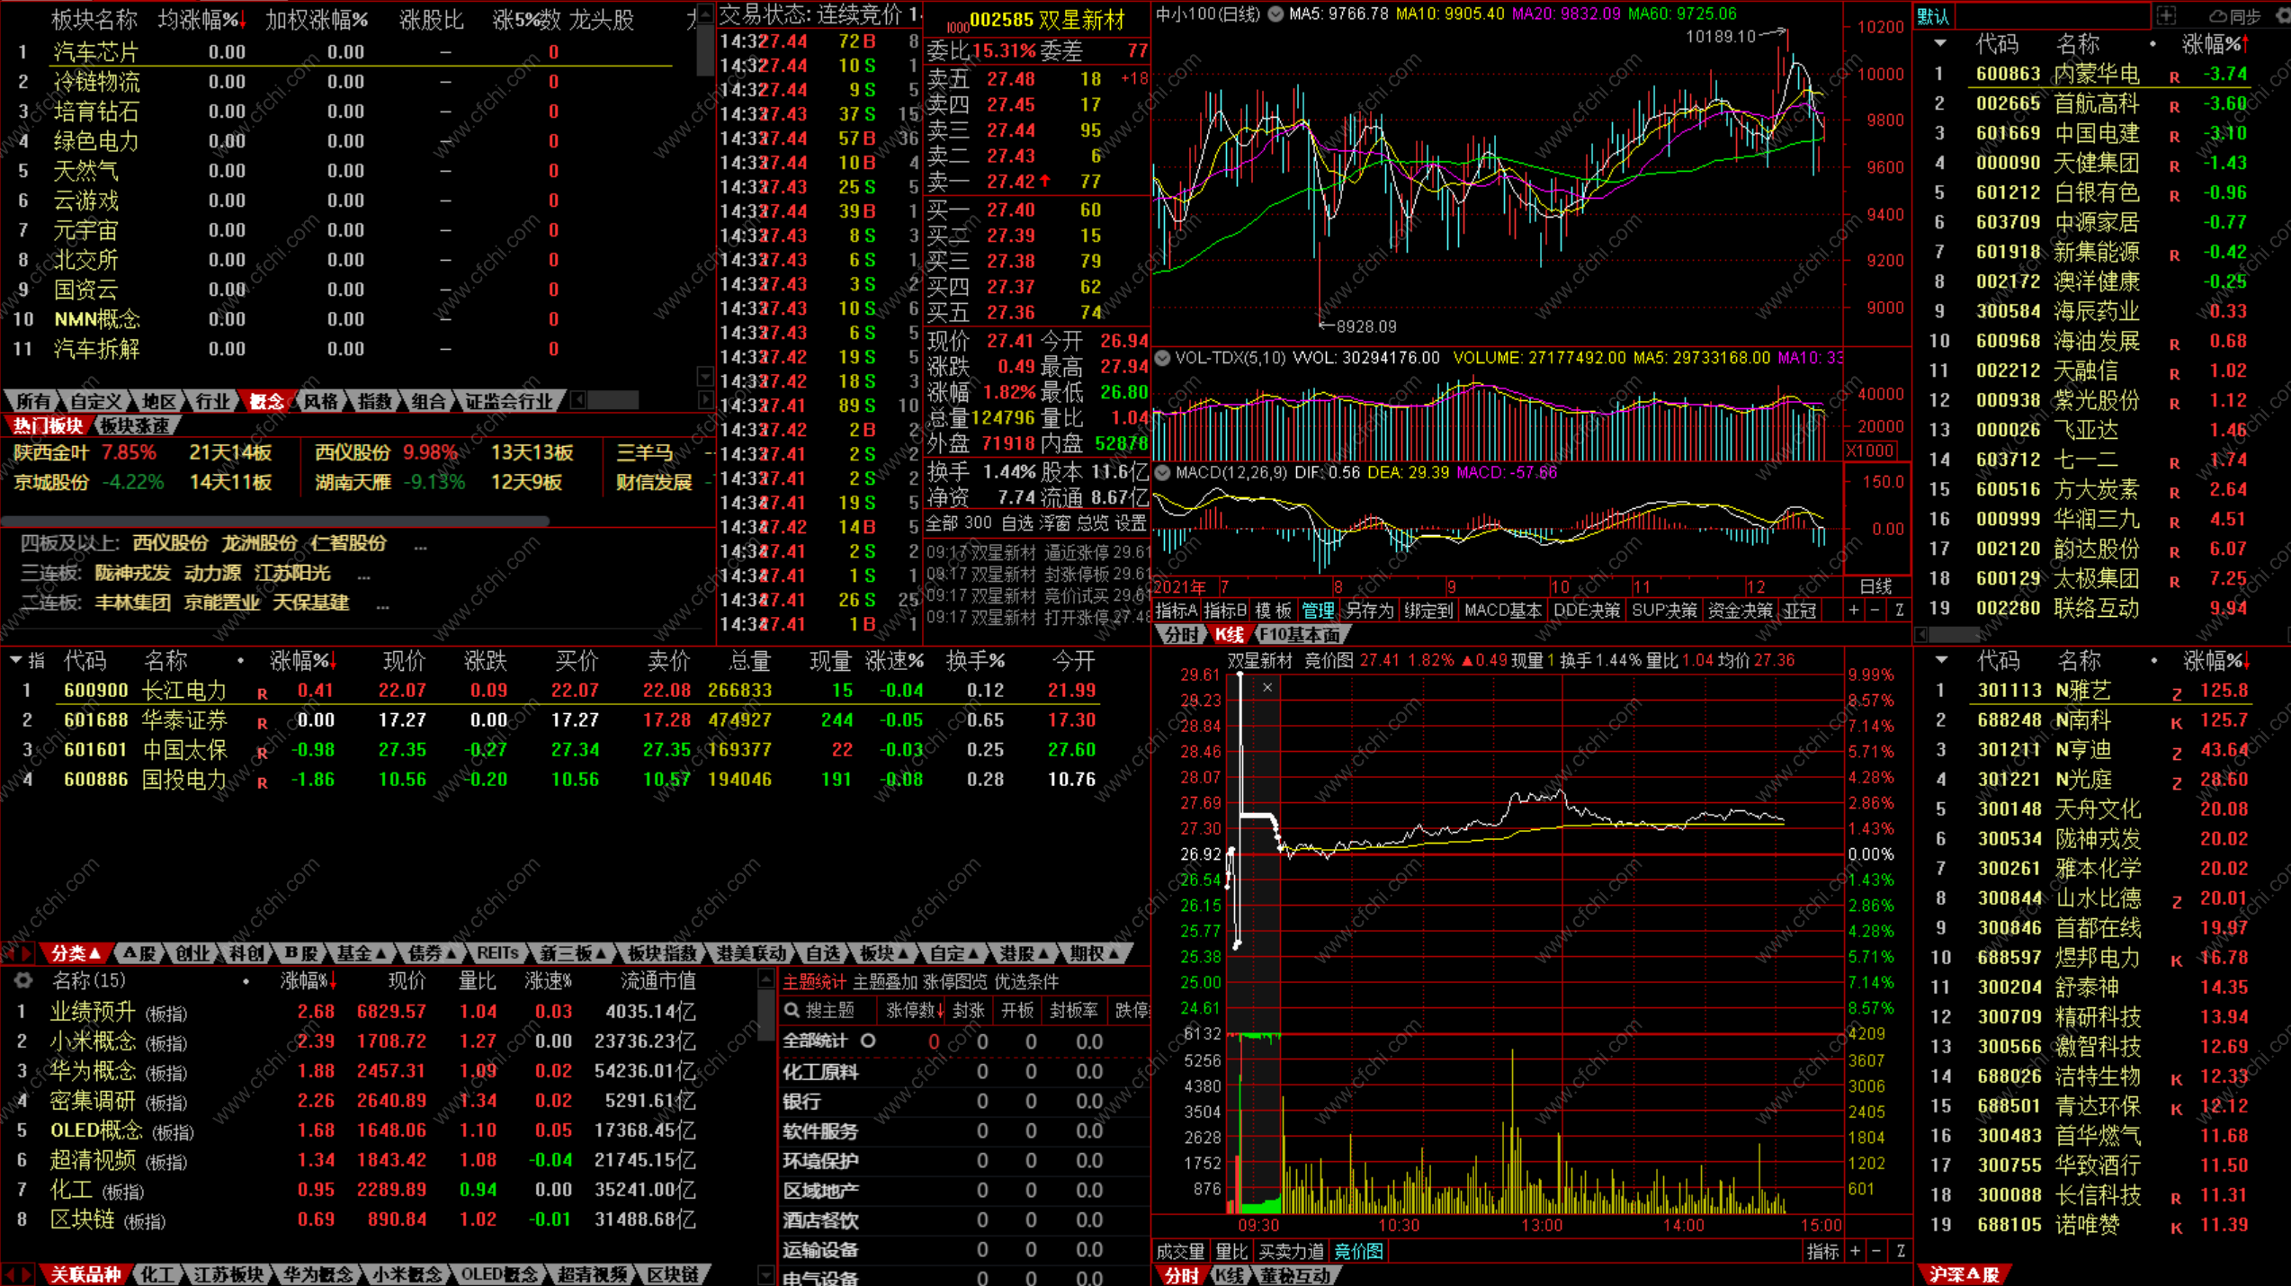The height and width of the screenshot is (1286, 2291).
Task: Close the auction overlay with the small X
Action: pyautogui.click(x=1267, y=688)
